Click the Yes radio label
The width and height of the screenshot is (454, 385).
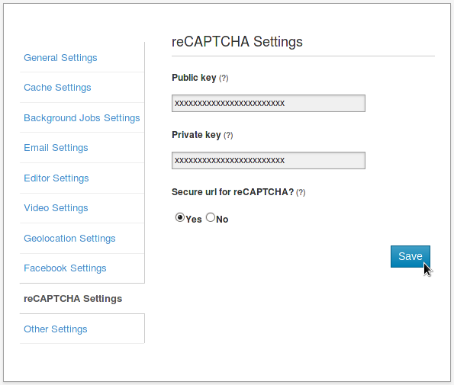pyautogui.click(x=194, y=220)
